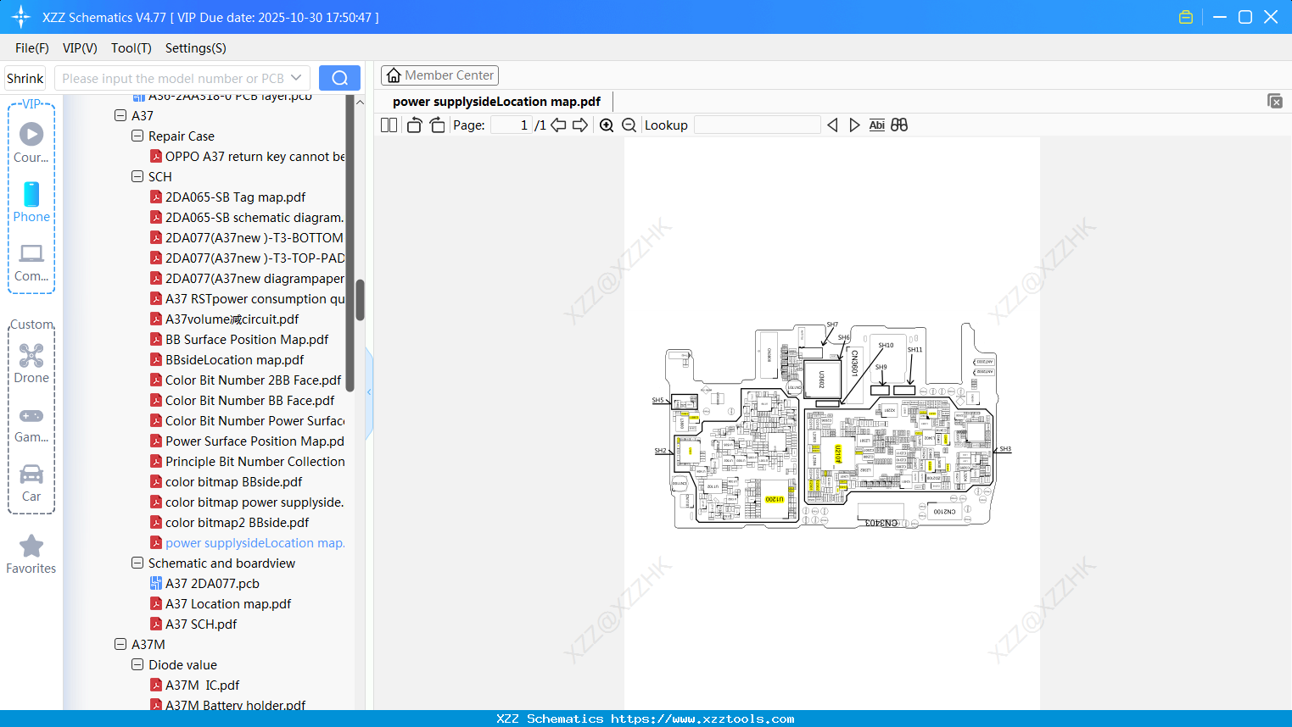Click the Car category icon
This screenshot has height=727, width=1292.
(31, 474)
